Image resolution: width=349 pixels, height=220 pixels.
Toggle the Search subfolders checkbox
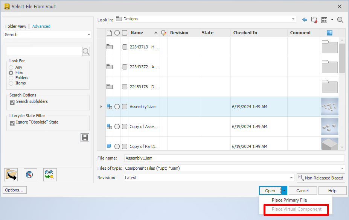coord(11,101)
